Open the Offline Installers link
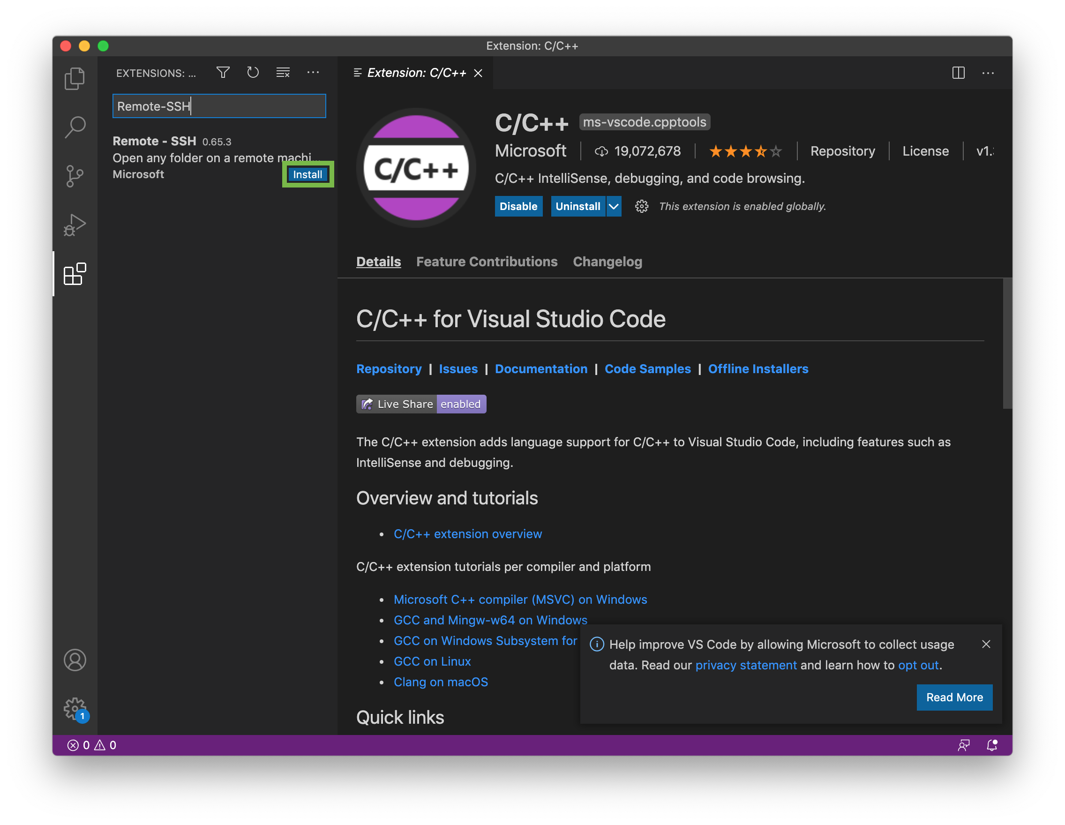The width and height of the screenshot is (1065, 825). 758,368
